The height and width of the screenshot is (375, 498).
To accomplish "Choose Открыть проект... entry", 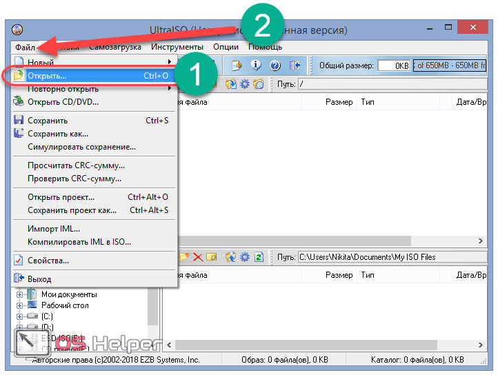I will coord(94,197).
